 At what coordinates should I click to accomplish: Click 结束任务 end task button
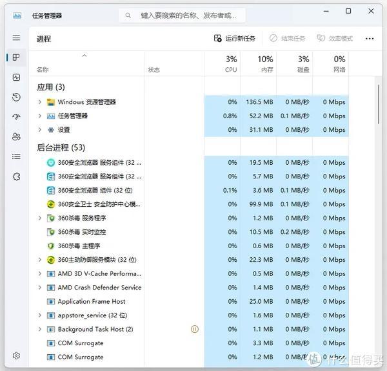(288, 38)
